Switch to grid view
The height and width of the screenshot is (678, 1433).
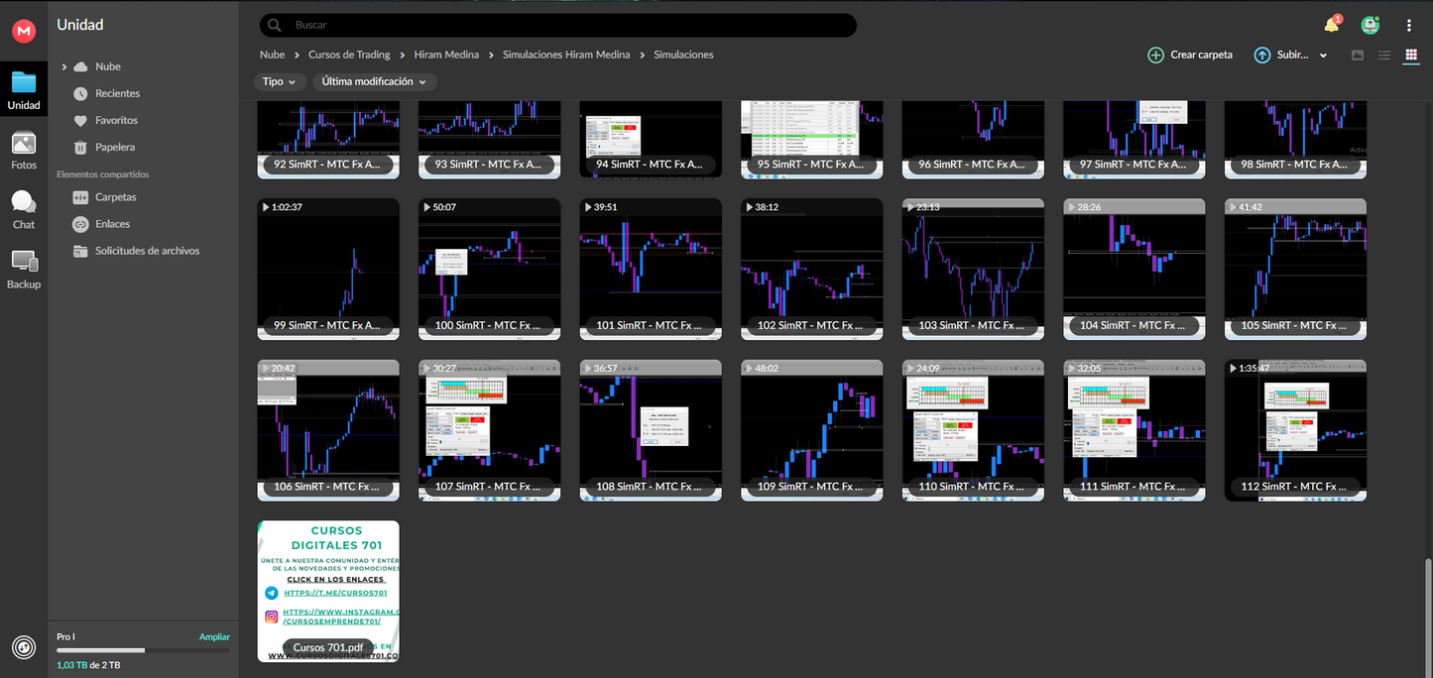pos(1410,56)
